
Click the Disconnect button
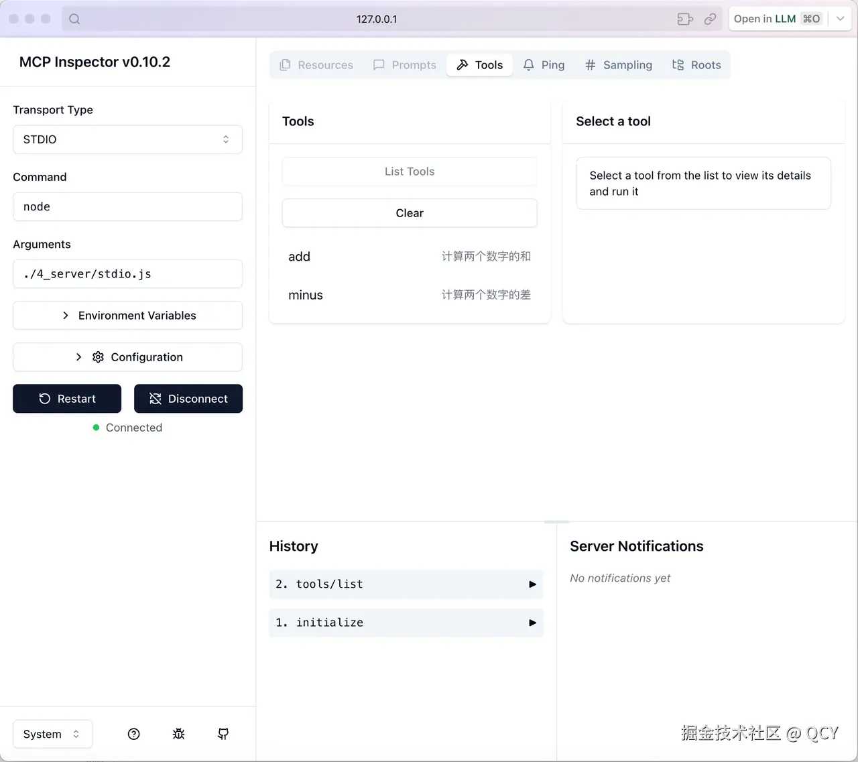pyautogui.click(x=188, y=399)
